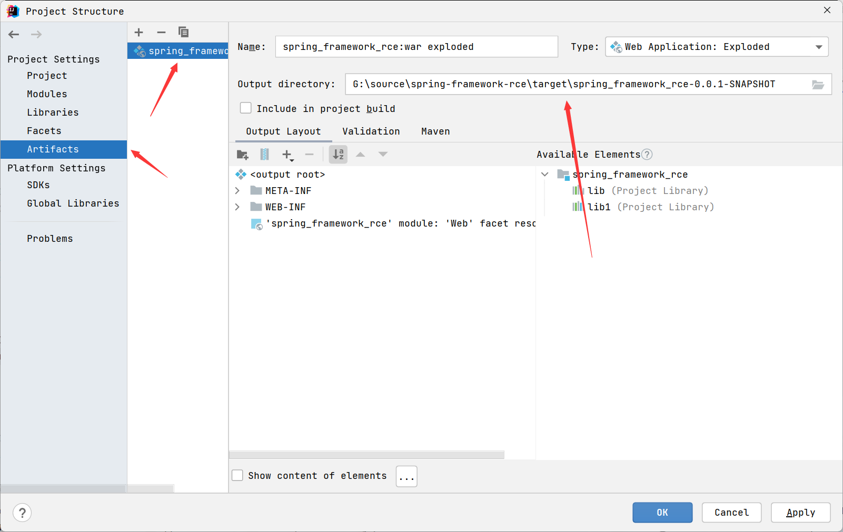This screenshot has height=532, width=843.
Task: Enable Include in project build checkbox
Action: [x=246, y=108]
